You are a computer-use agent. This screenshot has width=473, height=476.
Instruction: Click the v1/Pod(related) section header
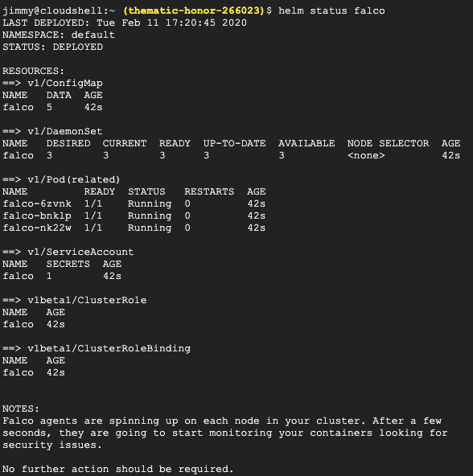62,180
